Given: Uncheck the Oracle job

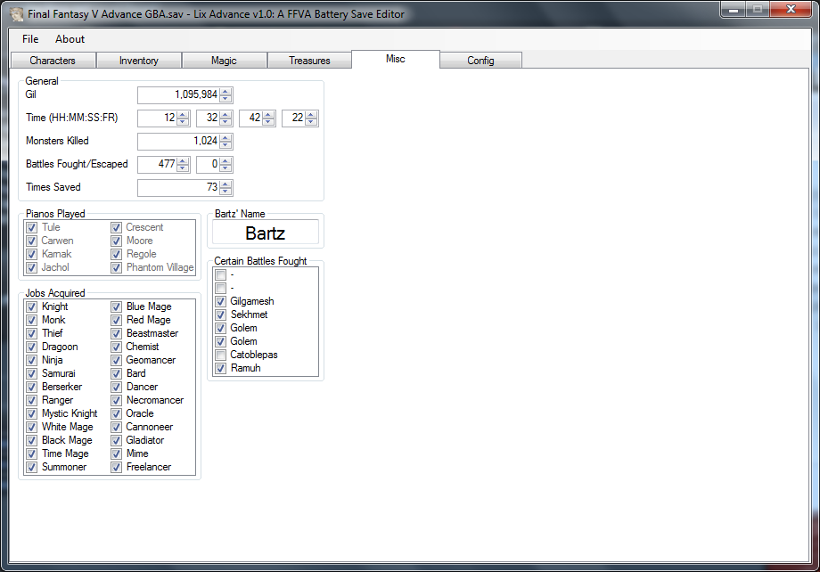Looking at the screenshot, I should tap(116, 413).
